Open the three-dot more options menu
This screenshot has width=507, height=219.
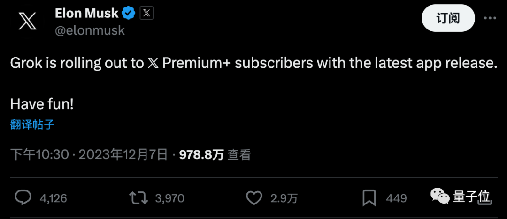[490, 18]
